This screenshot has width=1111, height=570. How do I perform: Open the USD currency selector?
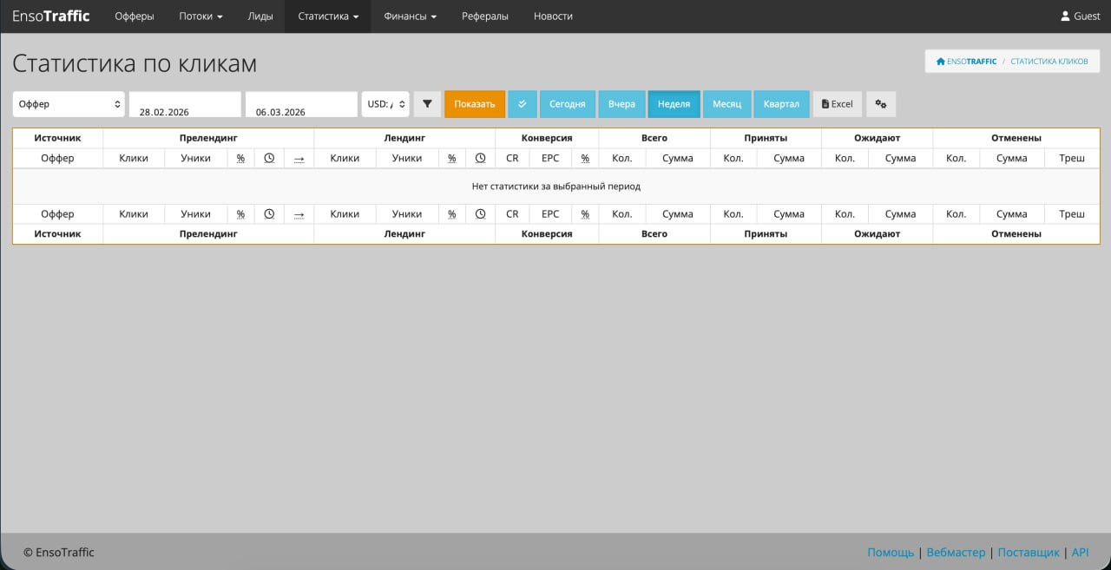point(385,104)
